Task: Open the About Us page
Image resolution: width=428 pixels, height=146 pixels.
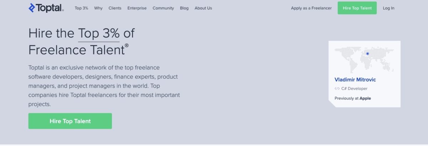Action: 203,8
